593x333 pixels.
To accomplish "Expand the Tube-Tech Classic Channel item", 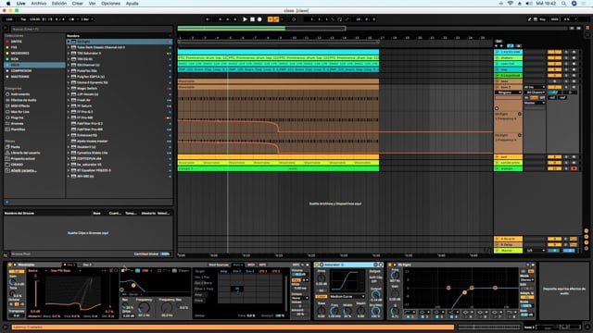I will [x=69, y=47].
